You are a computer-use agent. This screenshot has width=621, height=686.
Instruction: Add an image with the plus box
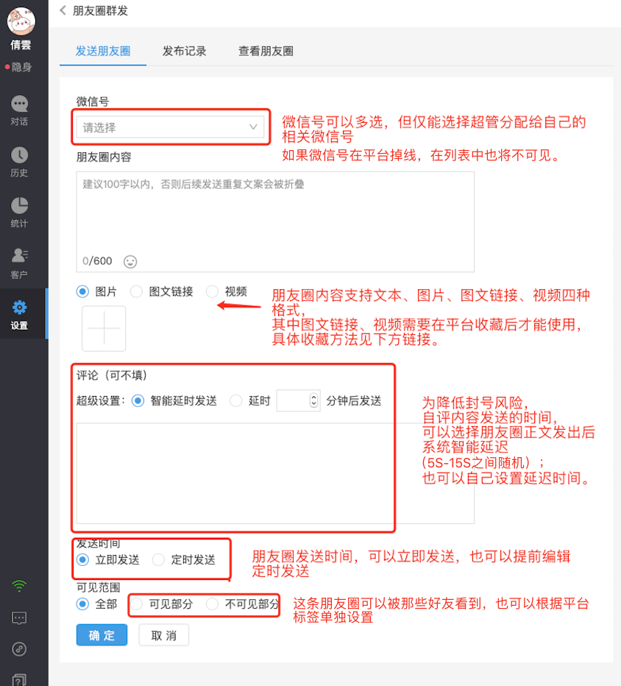[x=104, y=328]
